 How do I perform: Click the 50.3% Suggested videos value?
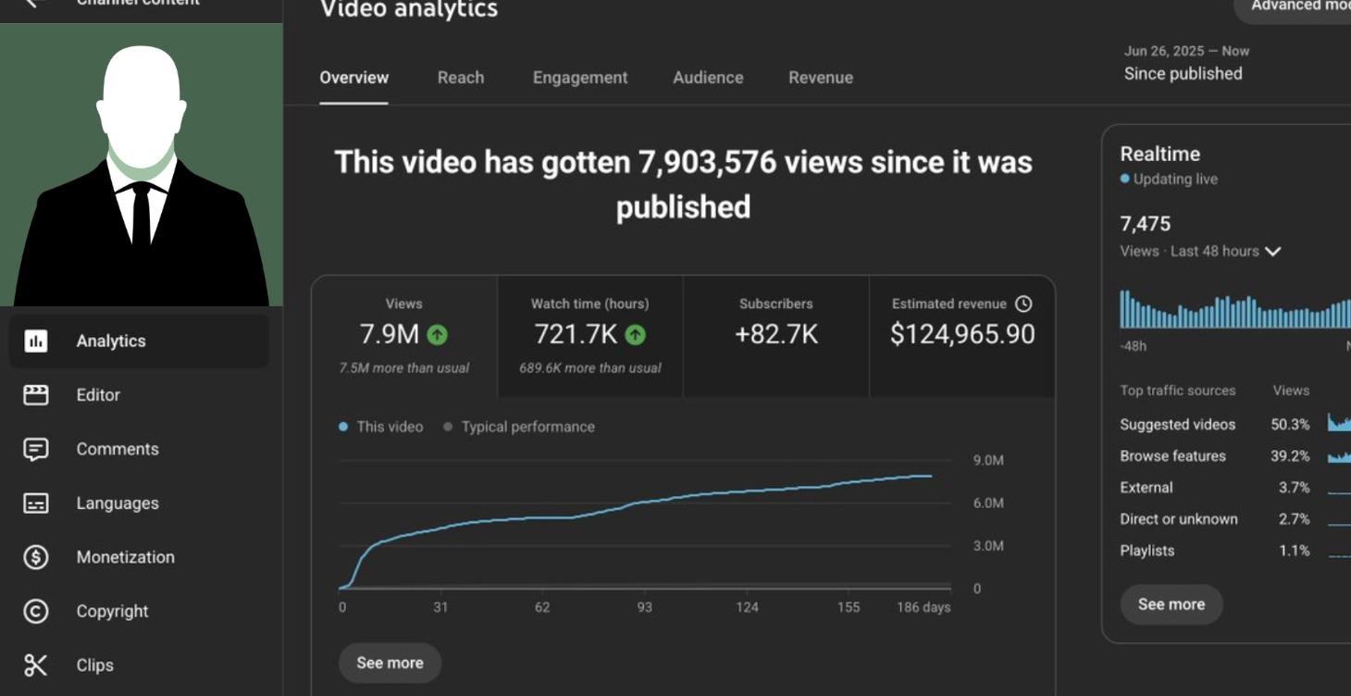(1291, 425)
